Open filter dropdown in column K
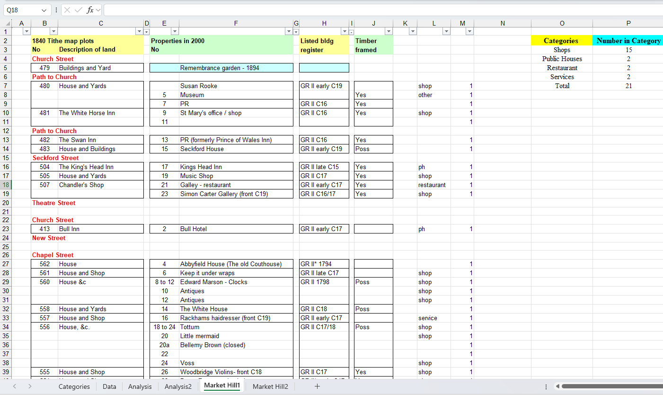Viewport: 663px width, 395px height. tap(413, 31)
